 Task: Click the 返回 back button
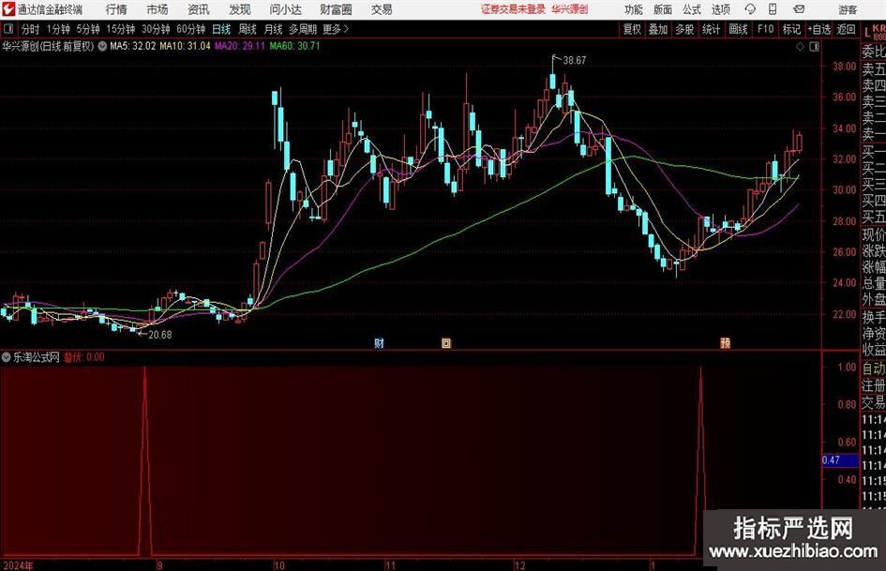[846, 29]
